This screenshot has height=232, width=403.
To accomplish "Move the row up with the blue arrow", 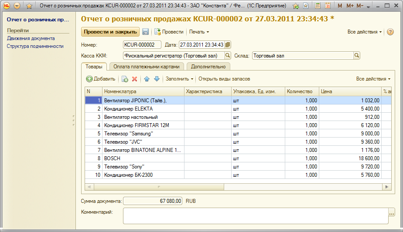I will [147, 79].
